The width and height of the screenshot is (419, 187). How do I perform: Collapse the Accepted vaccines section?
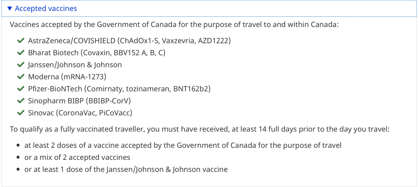(x=46, y=9)
